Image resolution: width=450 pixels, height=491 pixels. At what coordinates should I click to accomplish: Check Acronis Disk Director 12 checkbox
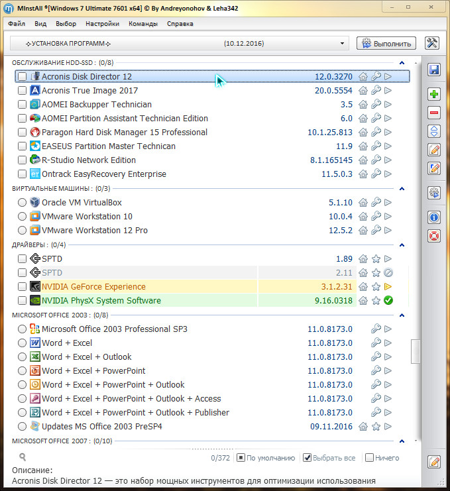click(x=22, y=76)
